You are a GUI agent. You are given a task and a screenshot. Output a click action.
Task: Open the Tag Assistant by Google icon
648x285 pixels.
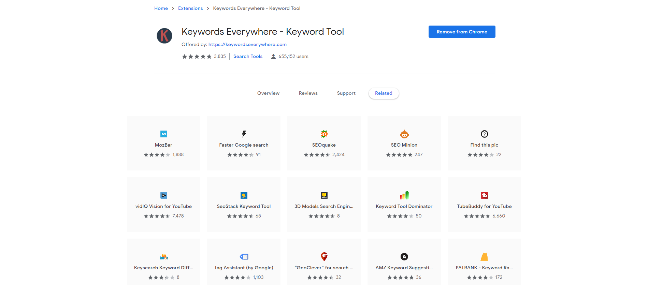point(244,257)
